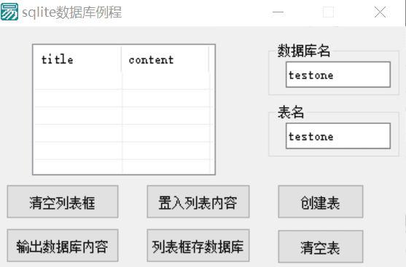The image size is (406, 267).
Task: Focus the 数据库名 input field
Action: 338,74
